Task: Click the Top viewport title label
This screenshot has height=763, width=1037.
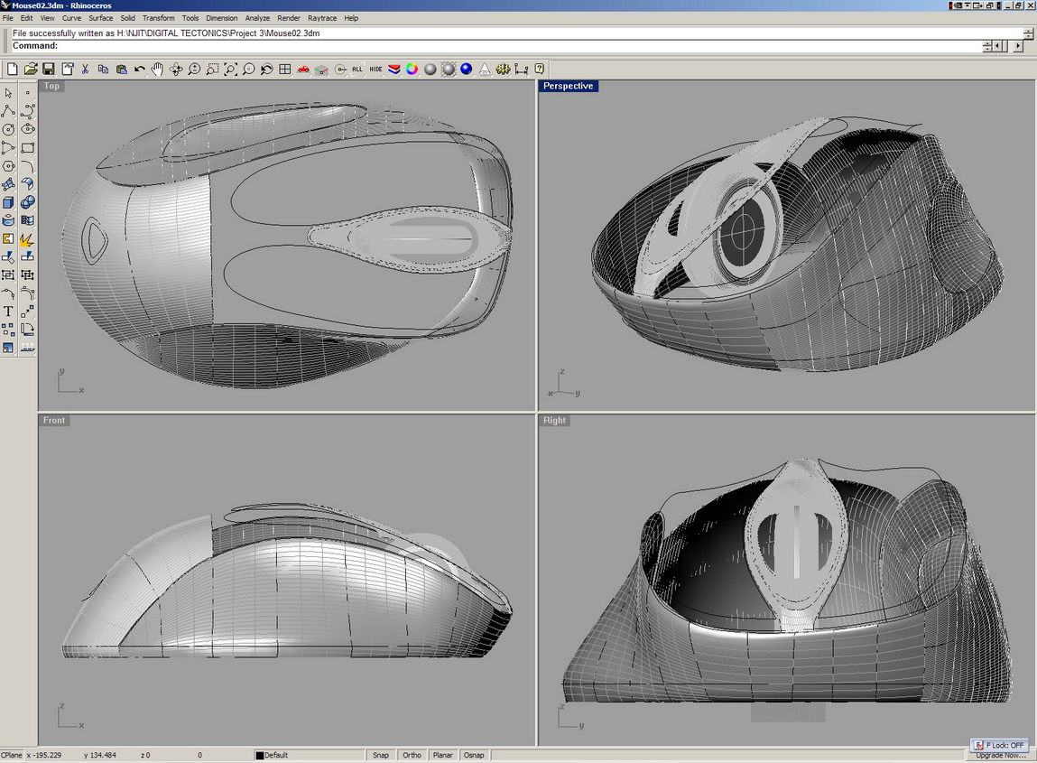Action: 51,86
